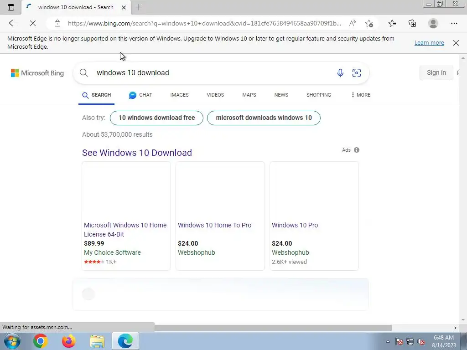The height and width of the screenshot is (350, 467).
Task: Open the clock showing 6:48 AM
Action: 444,341
